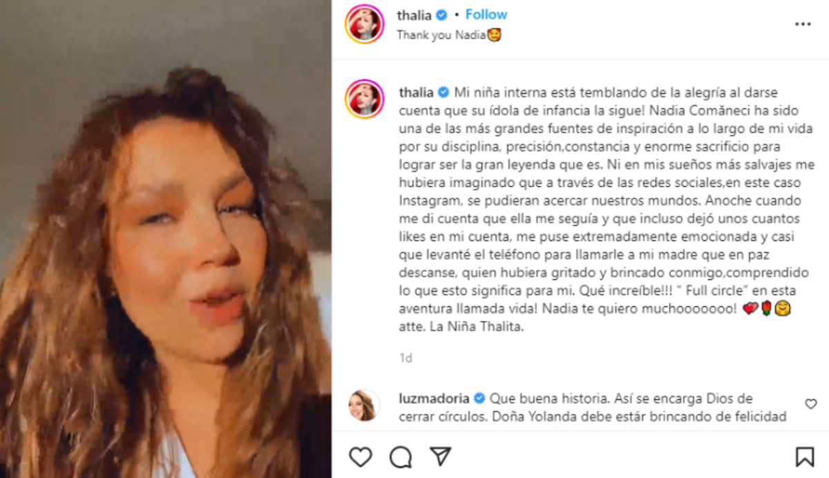Like luzmadoria's comment with small heart
Screen dimensions: 829x478
point(811,404)
